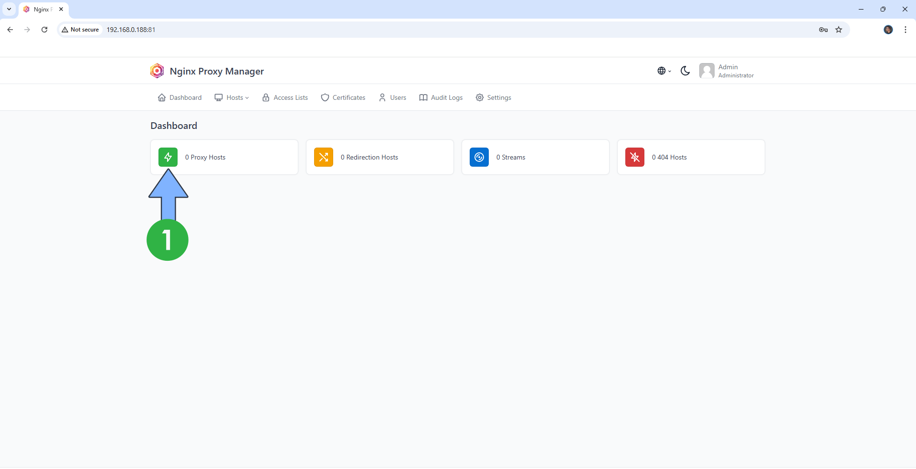Click the Admin Administrator profile avatar
Screen dimensions: 916x469
click(707, 70)
